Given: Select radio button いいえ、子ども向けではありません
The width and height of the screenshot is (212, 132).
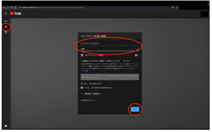Looking at the screenshot, I should coord(82,88).
